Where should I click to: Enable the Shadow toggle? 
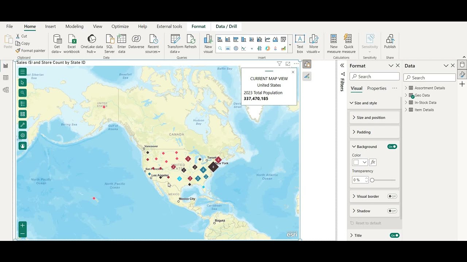tap(392, 211)
